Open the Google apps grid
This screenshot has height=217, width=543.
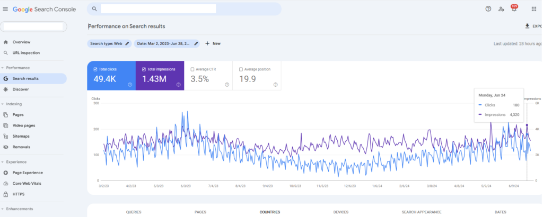[533, 9]
